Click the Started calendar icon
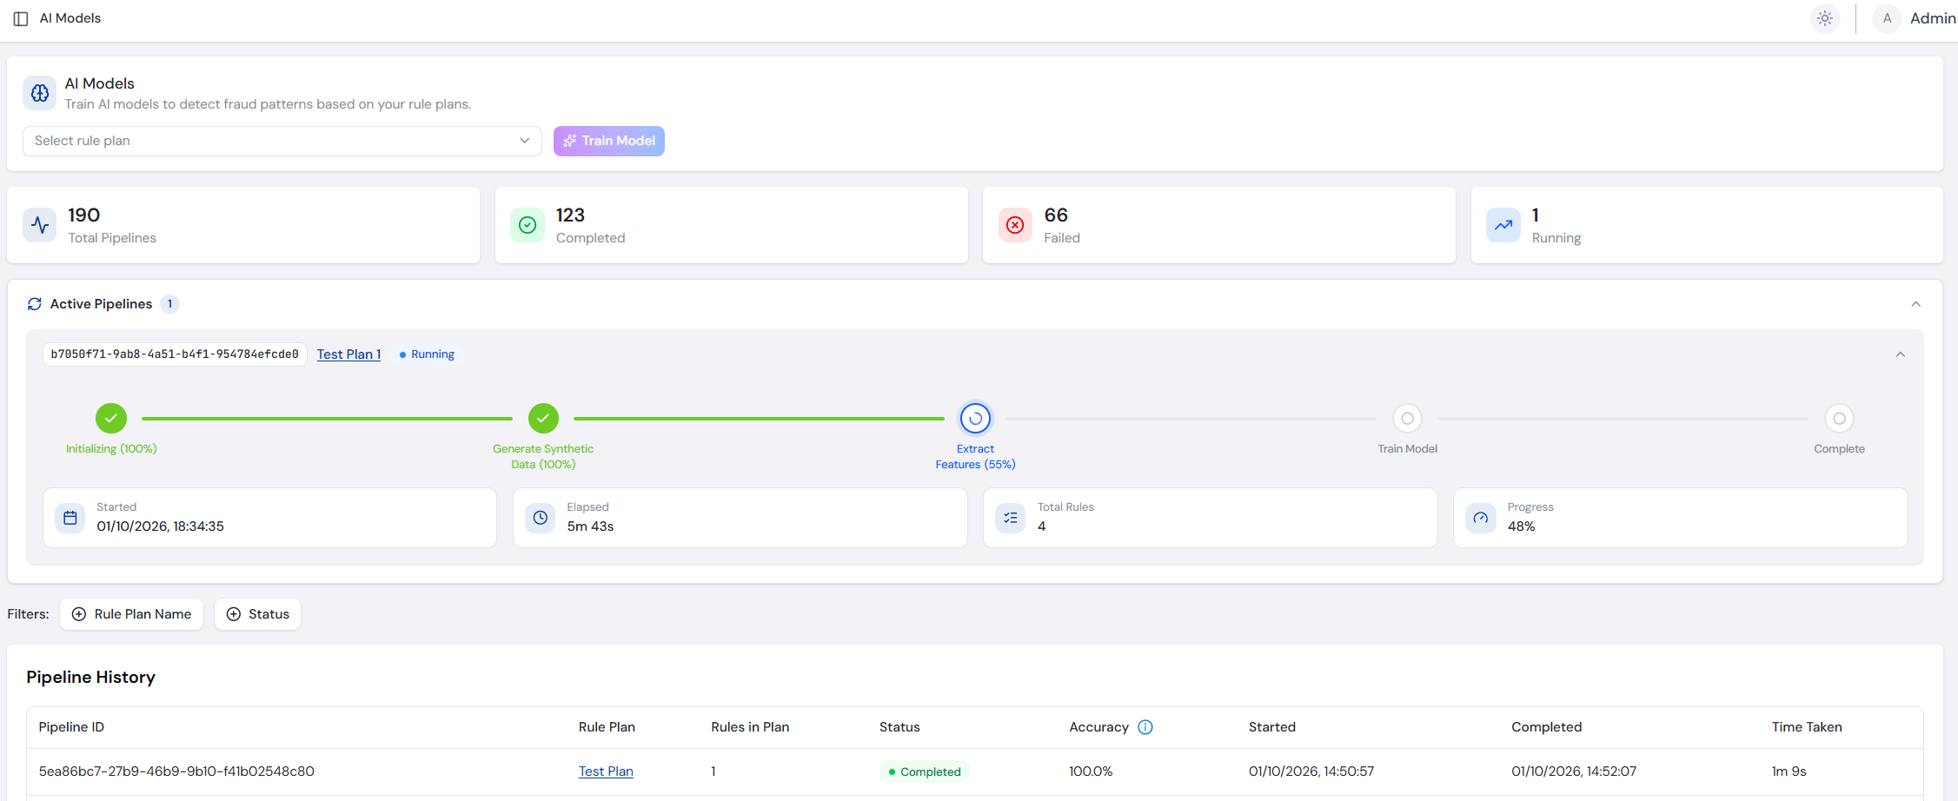The height and width of the screenshot is (801, 1958). tap(70, 518)
